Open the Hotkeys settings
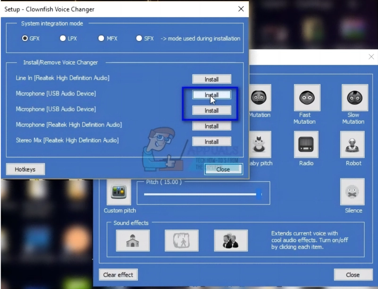 point(25,170)
